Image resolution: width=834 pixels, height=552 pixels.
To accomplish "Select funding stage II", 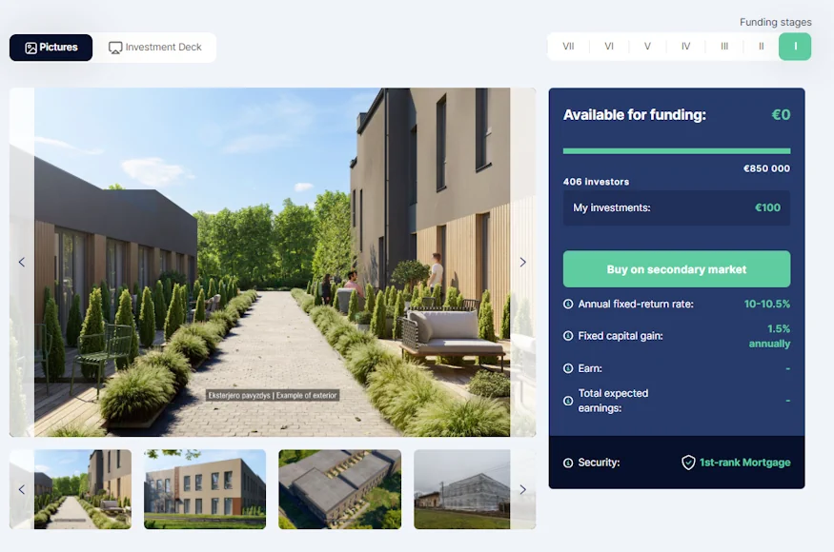I will [762, 47].
